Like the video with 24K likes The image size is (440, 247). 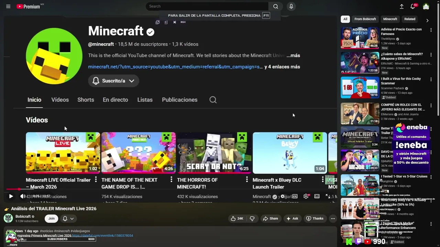coord(237,219)
